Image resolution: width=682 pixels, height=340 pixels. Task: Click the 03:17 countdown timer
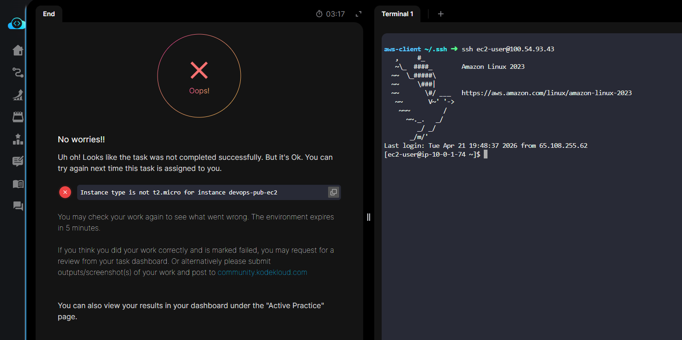(x=330, y=14)
